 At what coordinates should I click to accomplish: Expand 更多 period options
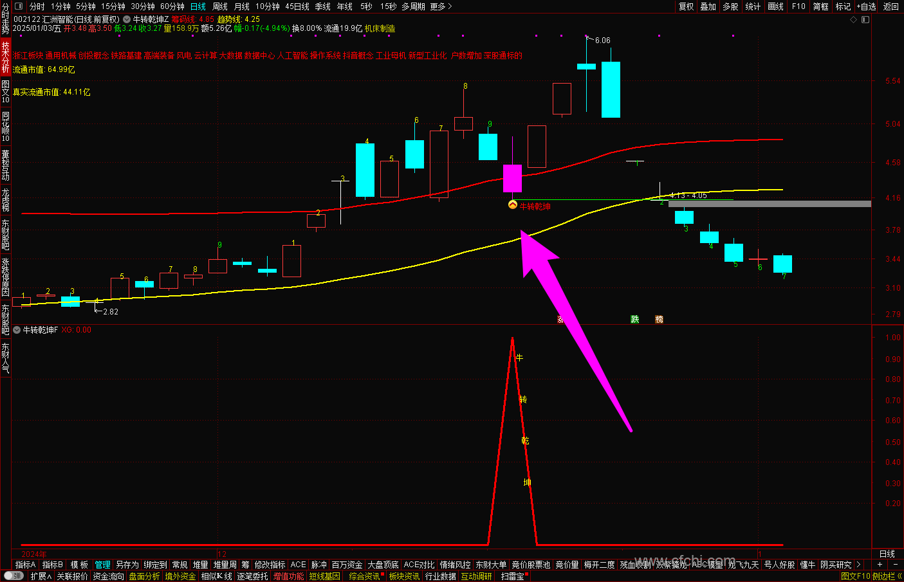click(x=441, y=6)
